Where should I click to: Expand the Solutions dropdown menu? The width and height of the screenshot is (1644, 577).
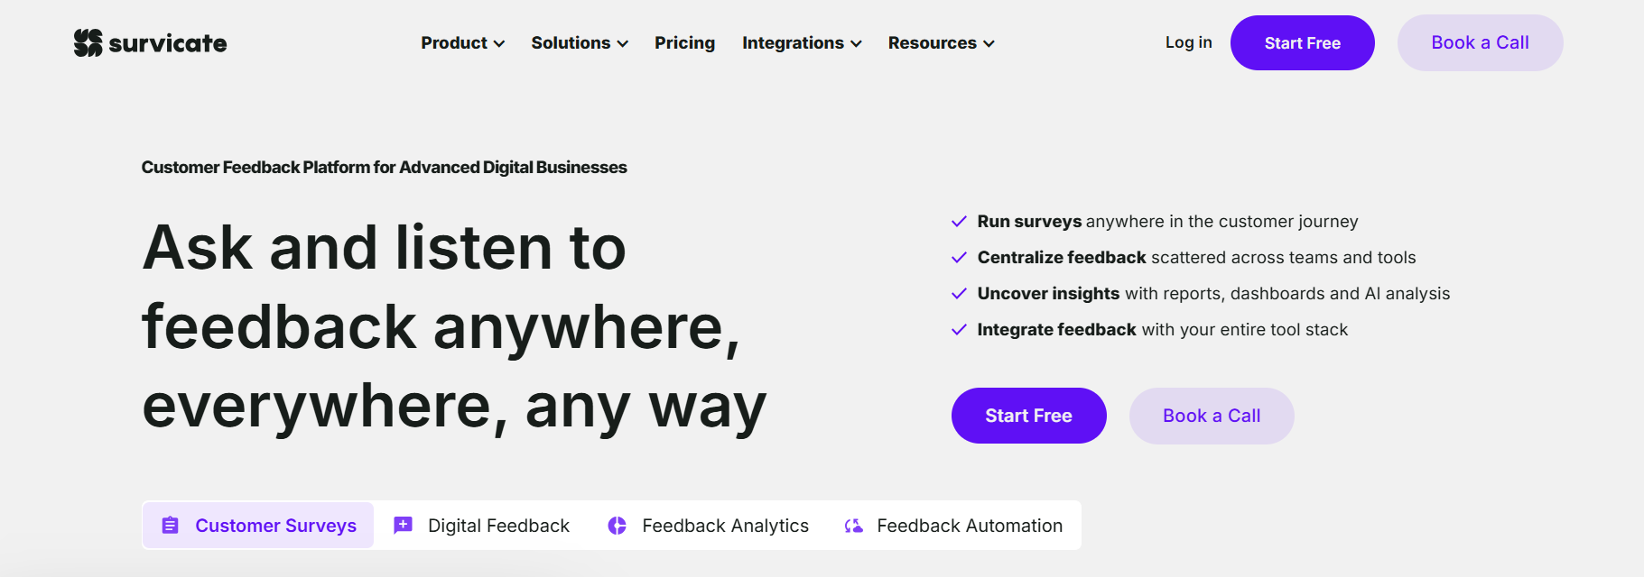(580, 43)
